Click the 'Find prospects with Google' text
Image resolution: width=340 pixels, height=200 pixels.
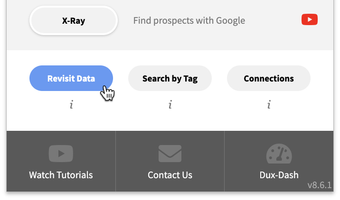pos(189,20)
